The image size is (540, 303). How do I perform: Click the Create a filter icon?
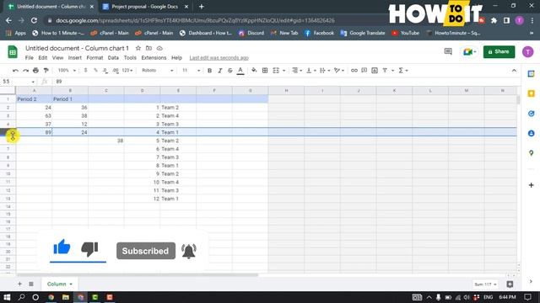(x=385, y=71)
